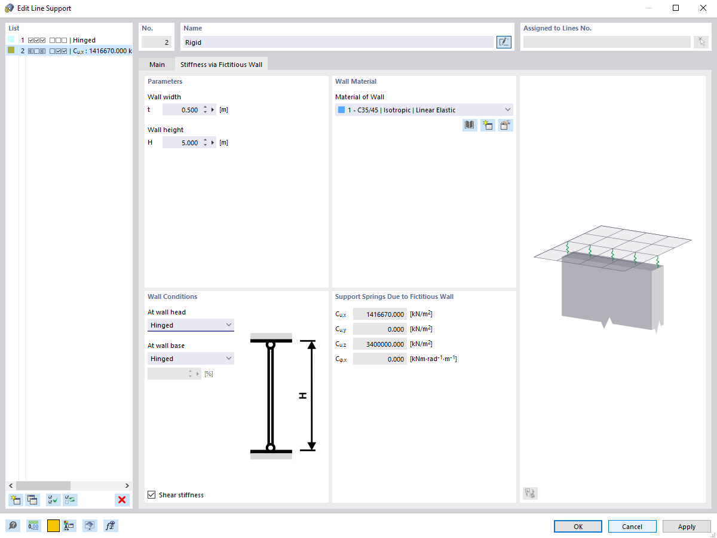Toggle the Shear stiffness checkbox
The image size is (717, 538).
tap(151, 494)
